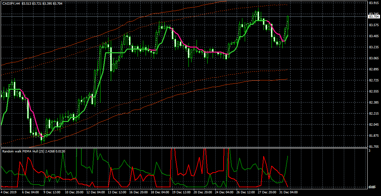This screenshot has height=196, width=381.
Task: Click the CADJPY,H4 chart title text
Action: (x=11, y=3)
